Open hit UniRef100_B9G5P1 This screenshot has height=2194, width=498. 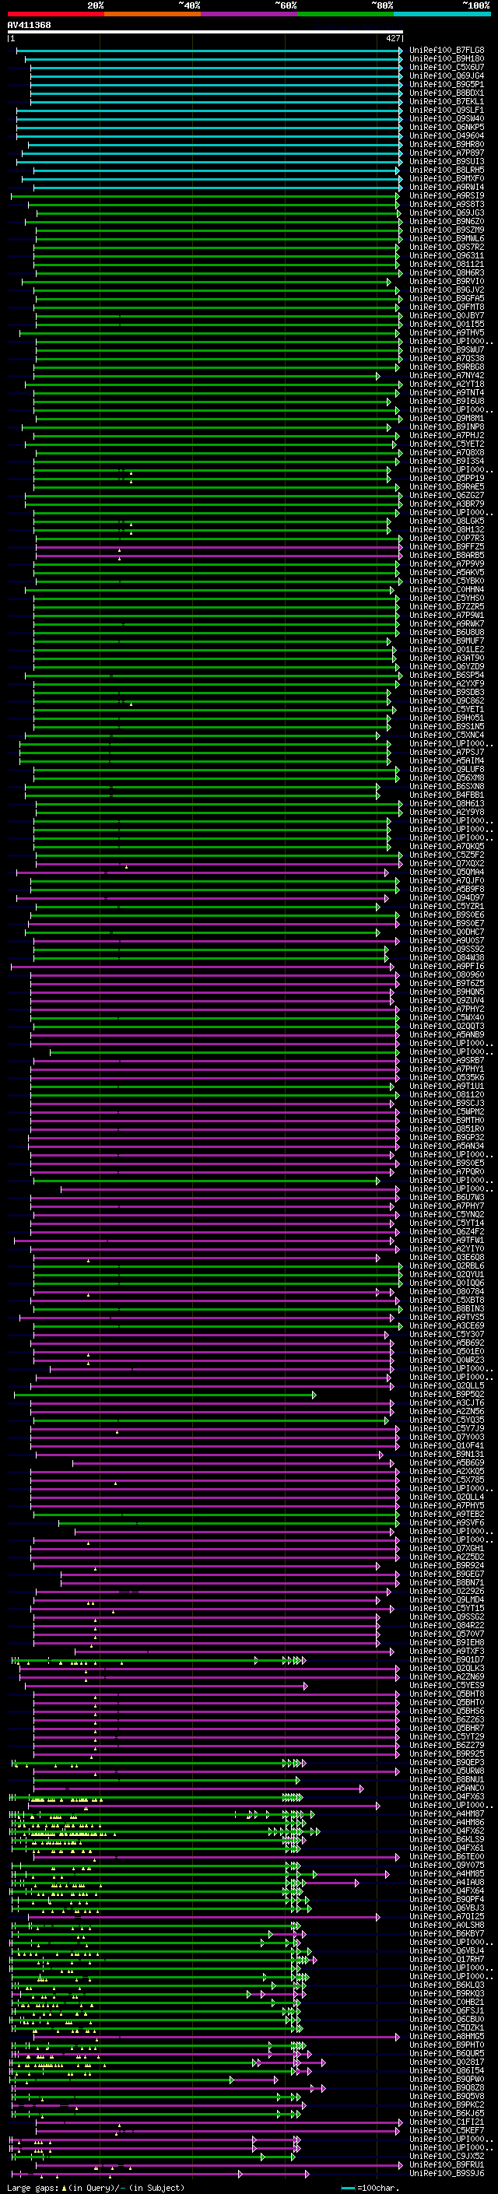pos(447,84)
